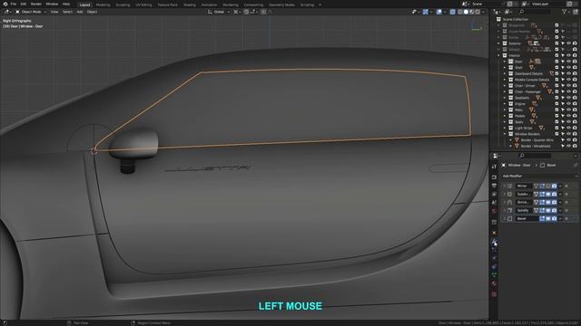
Task: Switch viewport to rendered shading
Action: pyautogui.click(x=478, y=12)
